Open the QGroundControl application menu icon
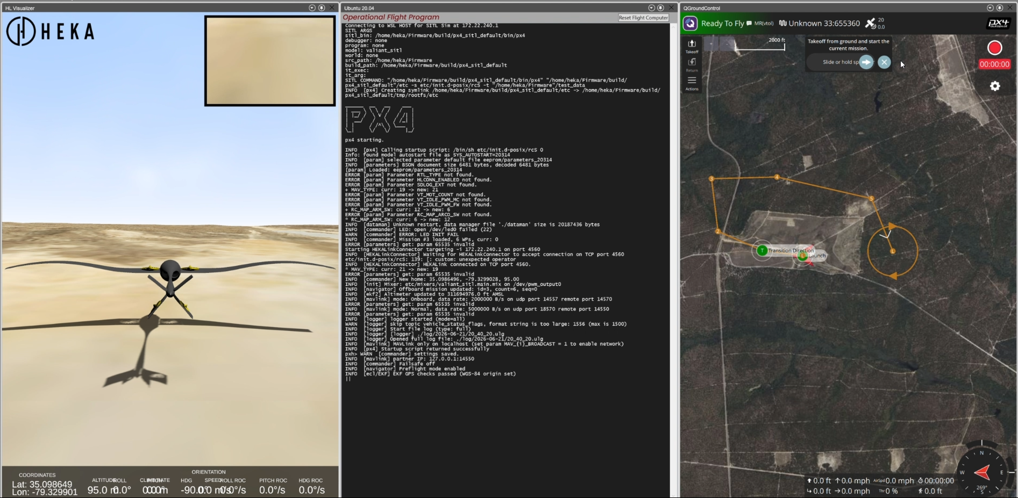The height and width of the screenshot is (498, 1018). point(690,24)
